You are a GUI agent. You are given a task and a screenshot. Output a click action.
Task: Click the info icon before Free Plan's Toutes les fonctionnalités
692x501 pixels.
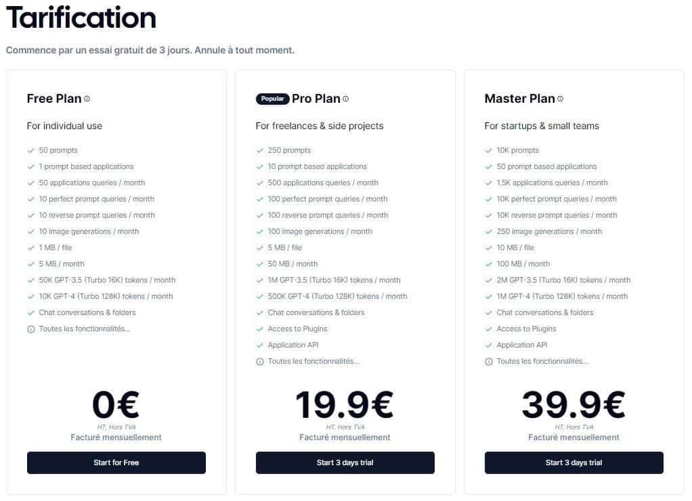(x=30, y=329)
